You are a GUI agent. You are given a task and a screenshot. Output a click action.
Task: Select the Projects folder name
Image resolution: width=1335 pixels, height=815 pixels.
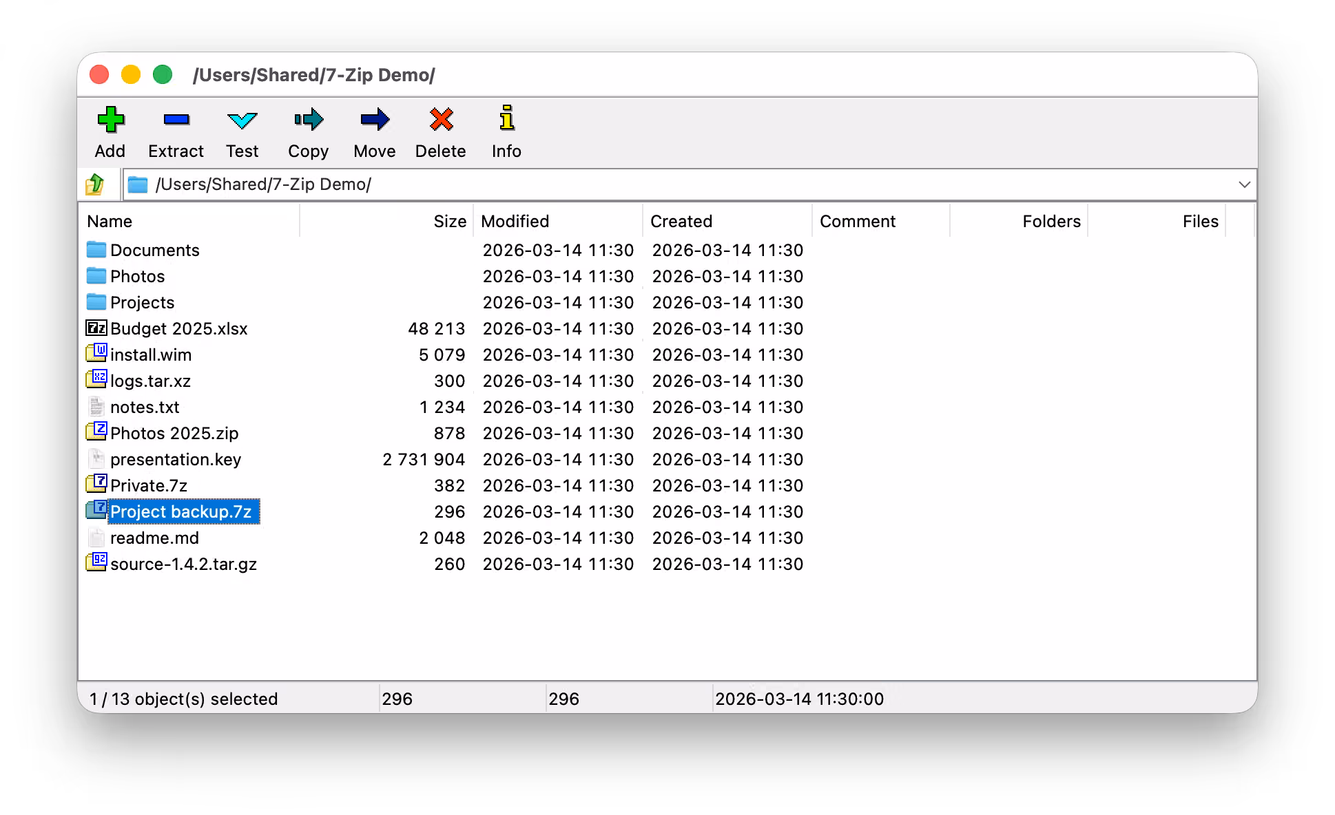143,302
